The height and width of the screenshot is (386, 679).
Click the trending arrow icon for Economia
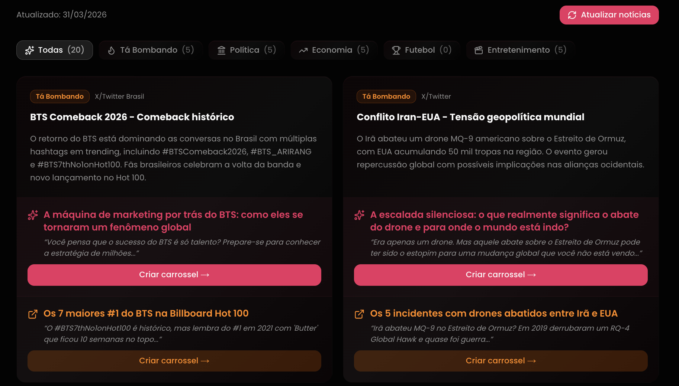pyautogui.click(x=303, y=50)
